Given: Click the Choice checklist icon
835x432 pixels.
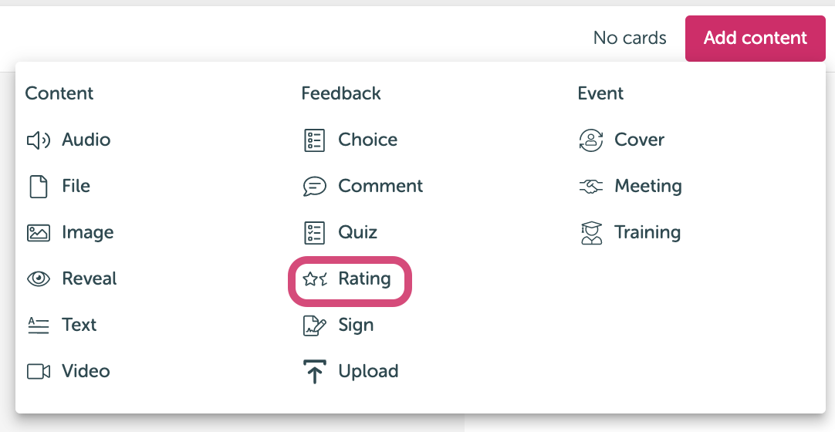Looking at the screenshot, I should [x=314, y=140].
